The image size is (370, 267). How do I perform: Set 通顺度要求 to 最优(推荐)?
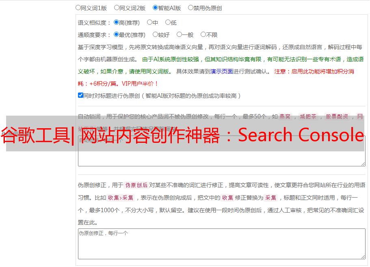(x=116, y=34)
